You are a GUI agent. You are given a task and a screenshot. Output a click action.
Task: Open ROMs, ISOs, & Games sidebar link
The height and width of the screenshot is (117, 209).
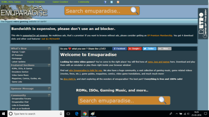pyautogui.click(x=22, y=68)
